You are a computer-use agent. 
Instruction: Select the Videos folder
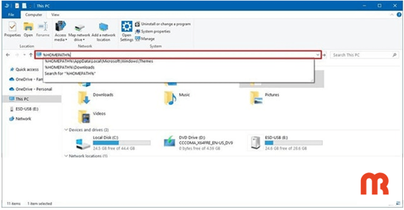pyautogui.click(x=92, y=117)
